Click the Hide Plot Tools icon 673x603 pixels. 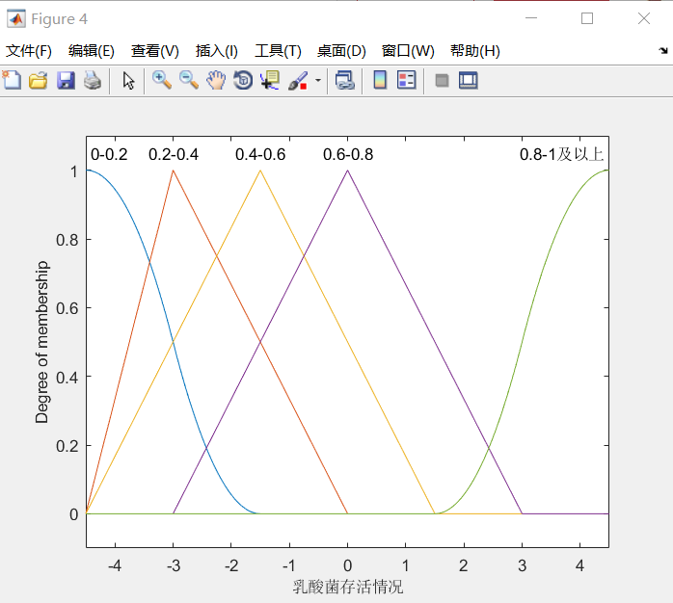click(442, 80)
